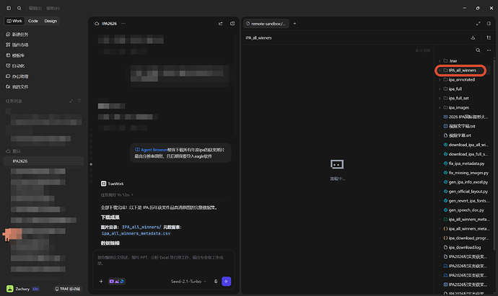
Task: Search files in the file tree
Action: click(478, 50)
